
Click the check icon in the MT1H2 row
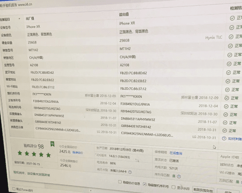coord(230,46)
